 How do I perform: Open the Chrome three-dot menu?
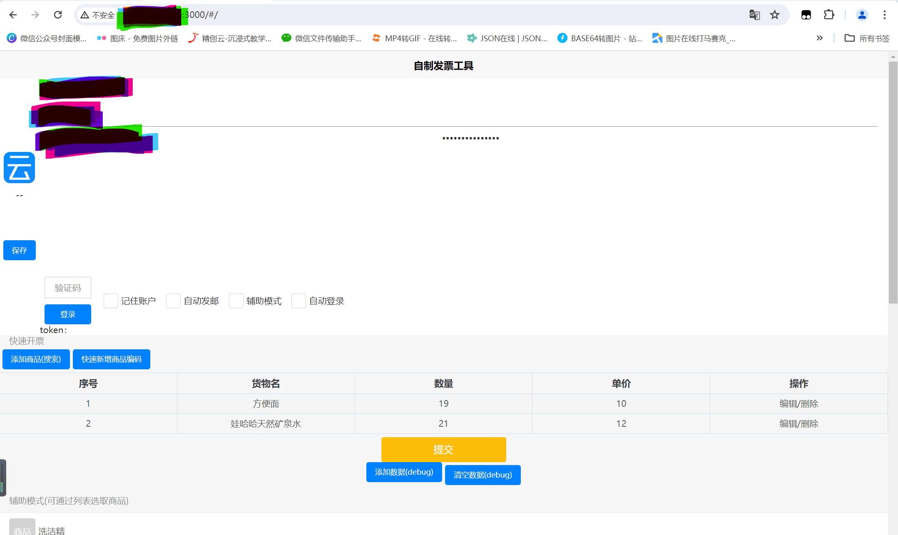tap(884, 15)
